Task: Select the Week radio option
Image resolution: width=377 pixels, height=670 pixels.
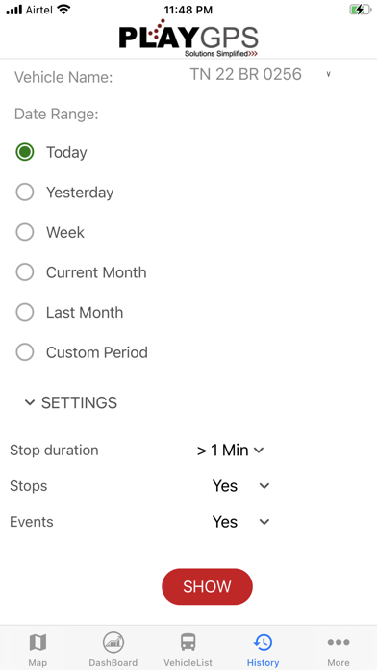Action: [x=25, y=232]
